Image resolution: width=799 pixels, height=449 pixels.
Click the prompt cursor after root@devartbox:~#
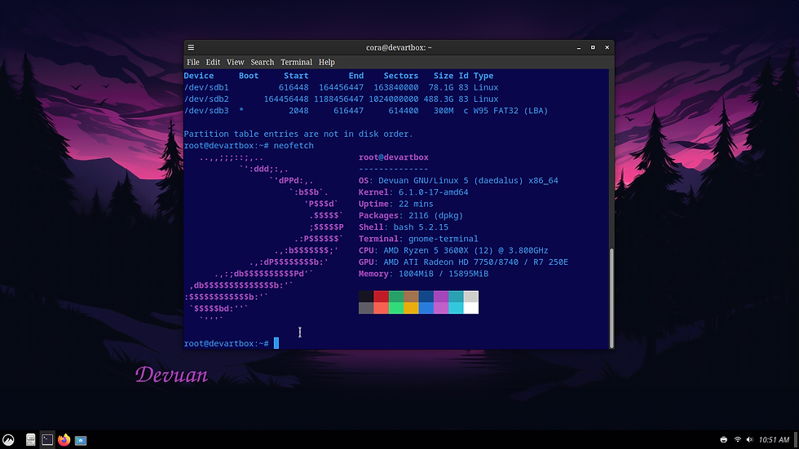click(x=276, y=343)
